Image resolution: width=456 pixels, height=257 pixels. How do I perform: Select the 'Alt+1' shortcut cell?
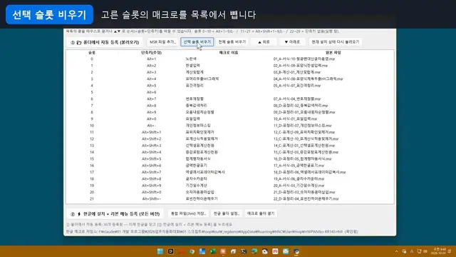[x=151, y=59]
